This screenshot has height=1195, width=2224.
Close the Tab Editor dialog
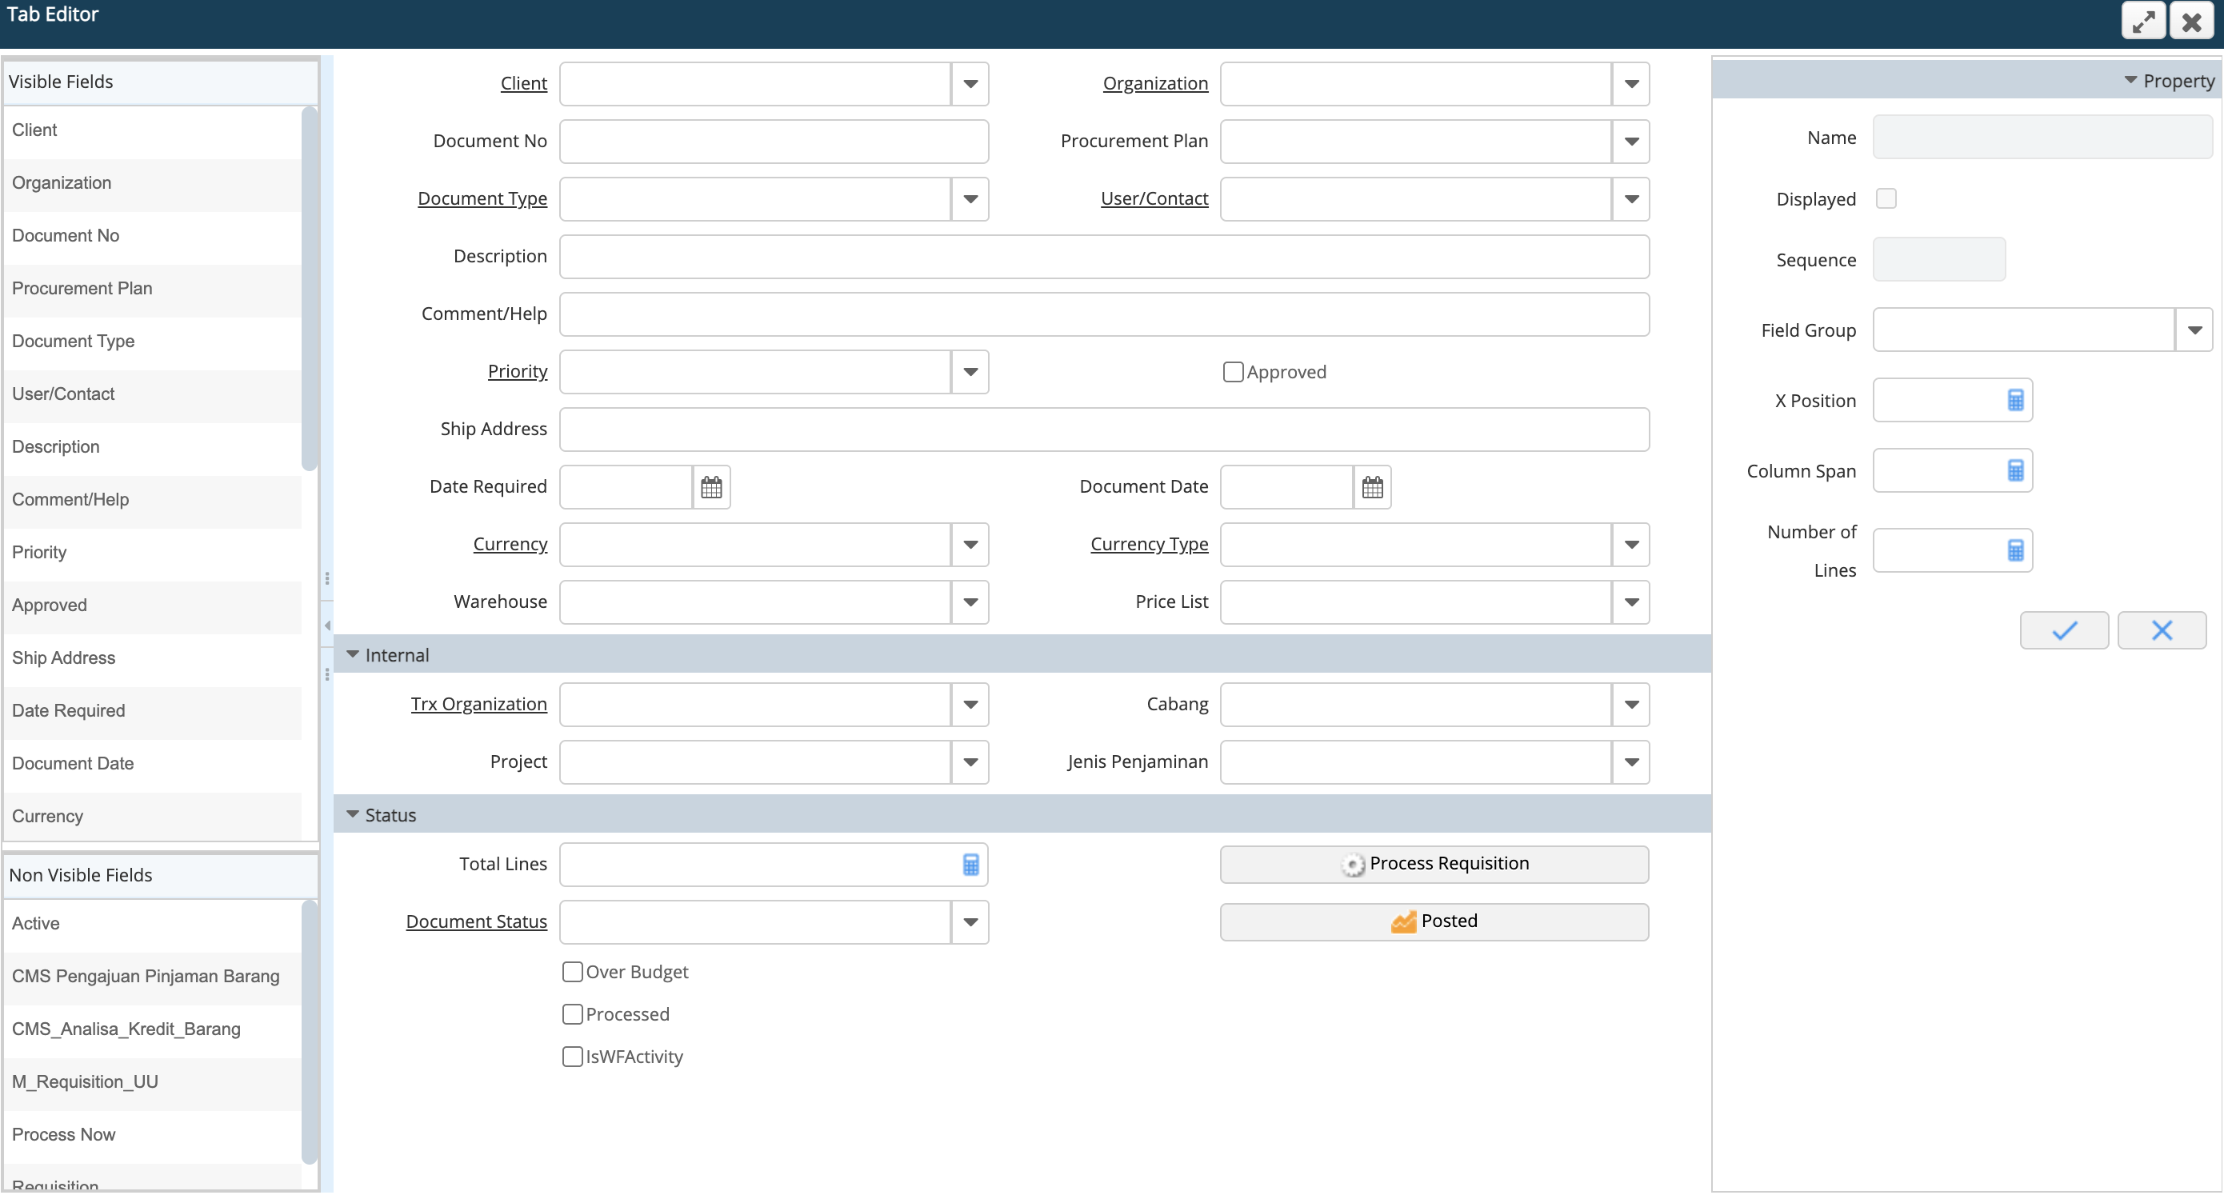point(2191,22)
